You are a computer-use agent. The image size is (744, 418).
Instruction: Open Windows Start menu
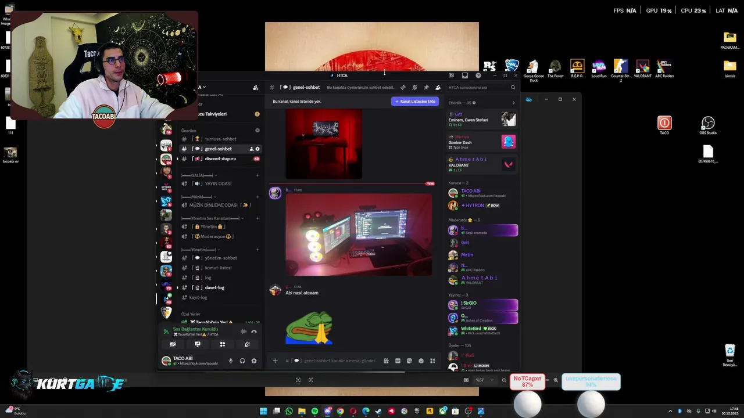pos(263,411)
